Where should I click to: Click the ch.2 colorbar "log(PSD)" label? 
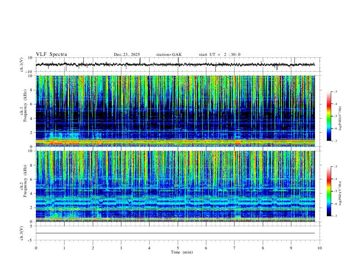(x=340, y=193)
